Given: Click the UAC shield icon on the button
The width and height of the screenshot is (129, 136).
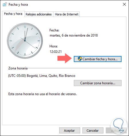Looking at the screenshot, I should 80,59.
